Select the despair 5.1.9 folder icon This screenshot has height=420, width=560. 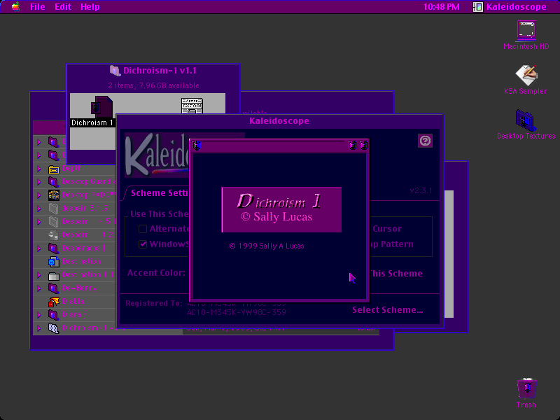[x=54, y=208]
